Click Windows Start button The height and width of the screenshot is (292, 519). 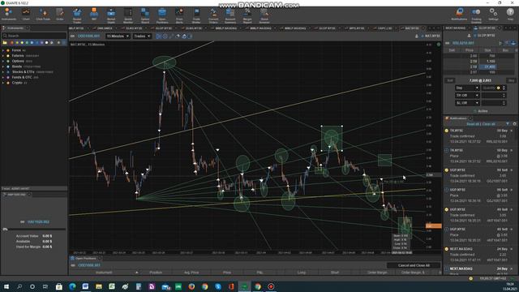click(6, 286)
